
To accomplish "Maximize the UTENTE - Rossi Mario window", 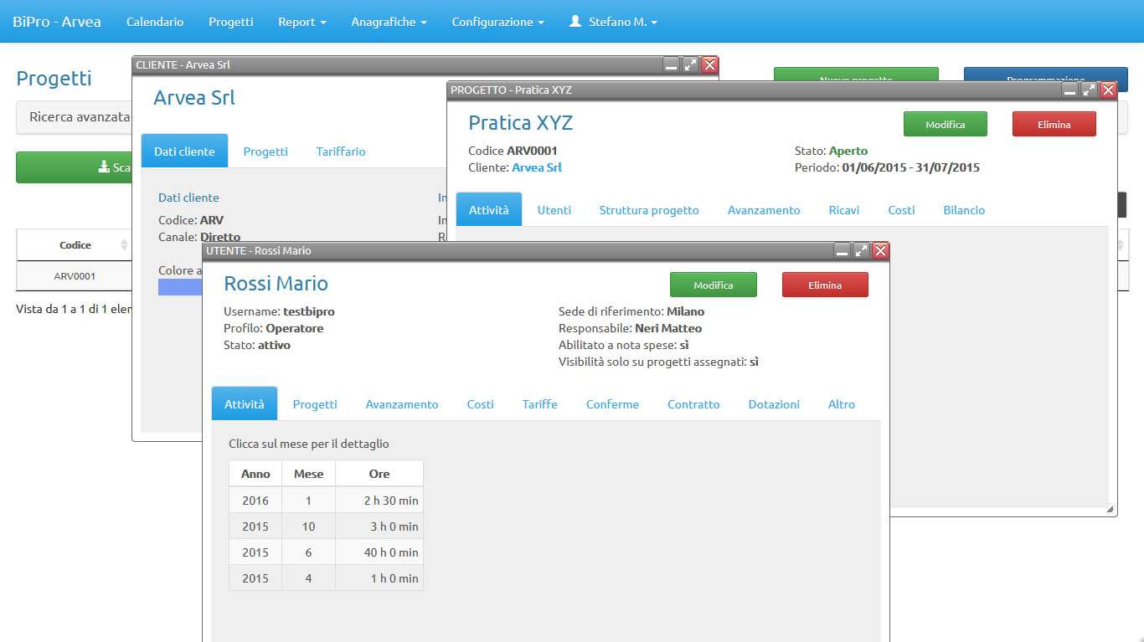I will click(861, 251).
